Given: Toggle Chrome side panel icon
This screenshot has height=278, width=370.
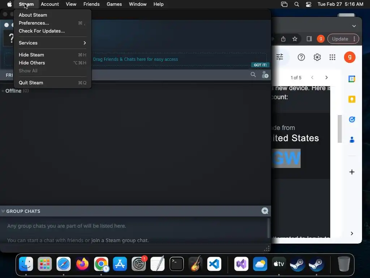Looking at the screenshot, I should tap(309, 39).
